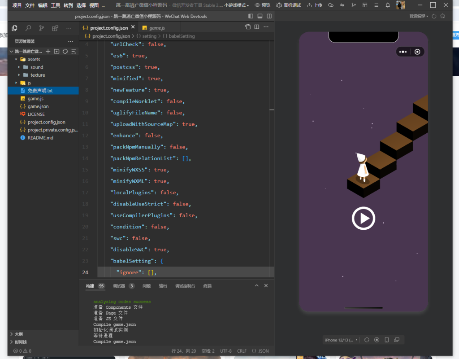Screen dimensions: 459x359
Task: Click the detach simulator window icon
Action: 397,340
